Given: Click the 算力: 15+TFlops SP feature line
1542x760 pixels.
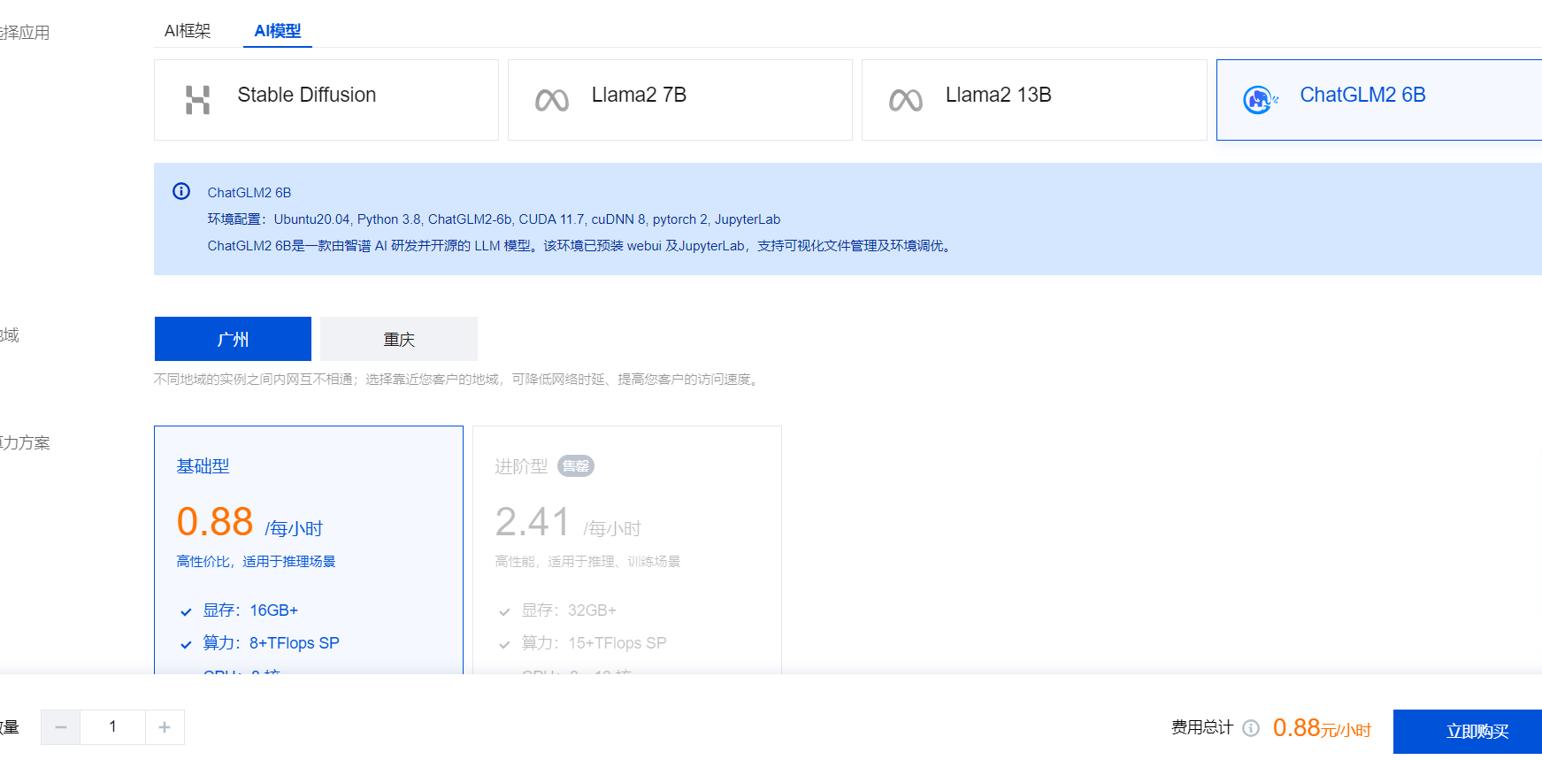Looking at the screenshot, I should (x=594, y=643).
